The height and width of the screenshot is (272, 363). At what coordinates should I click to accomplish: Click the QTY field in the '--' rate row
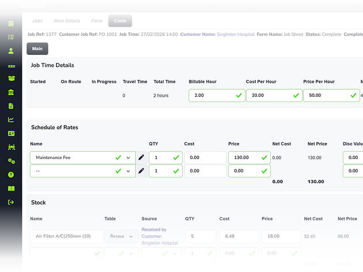165,171
